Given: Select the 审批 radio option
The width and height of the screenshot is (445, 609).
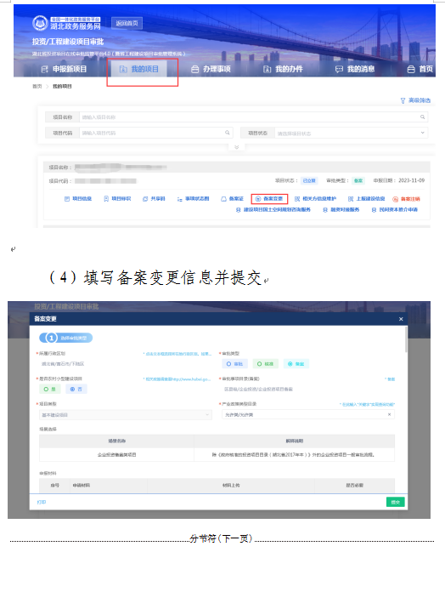Looking at the screenshot, I should pyautogui.click(x=234, y=364).
